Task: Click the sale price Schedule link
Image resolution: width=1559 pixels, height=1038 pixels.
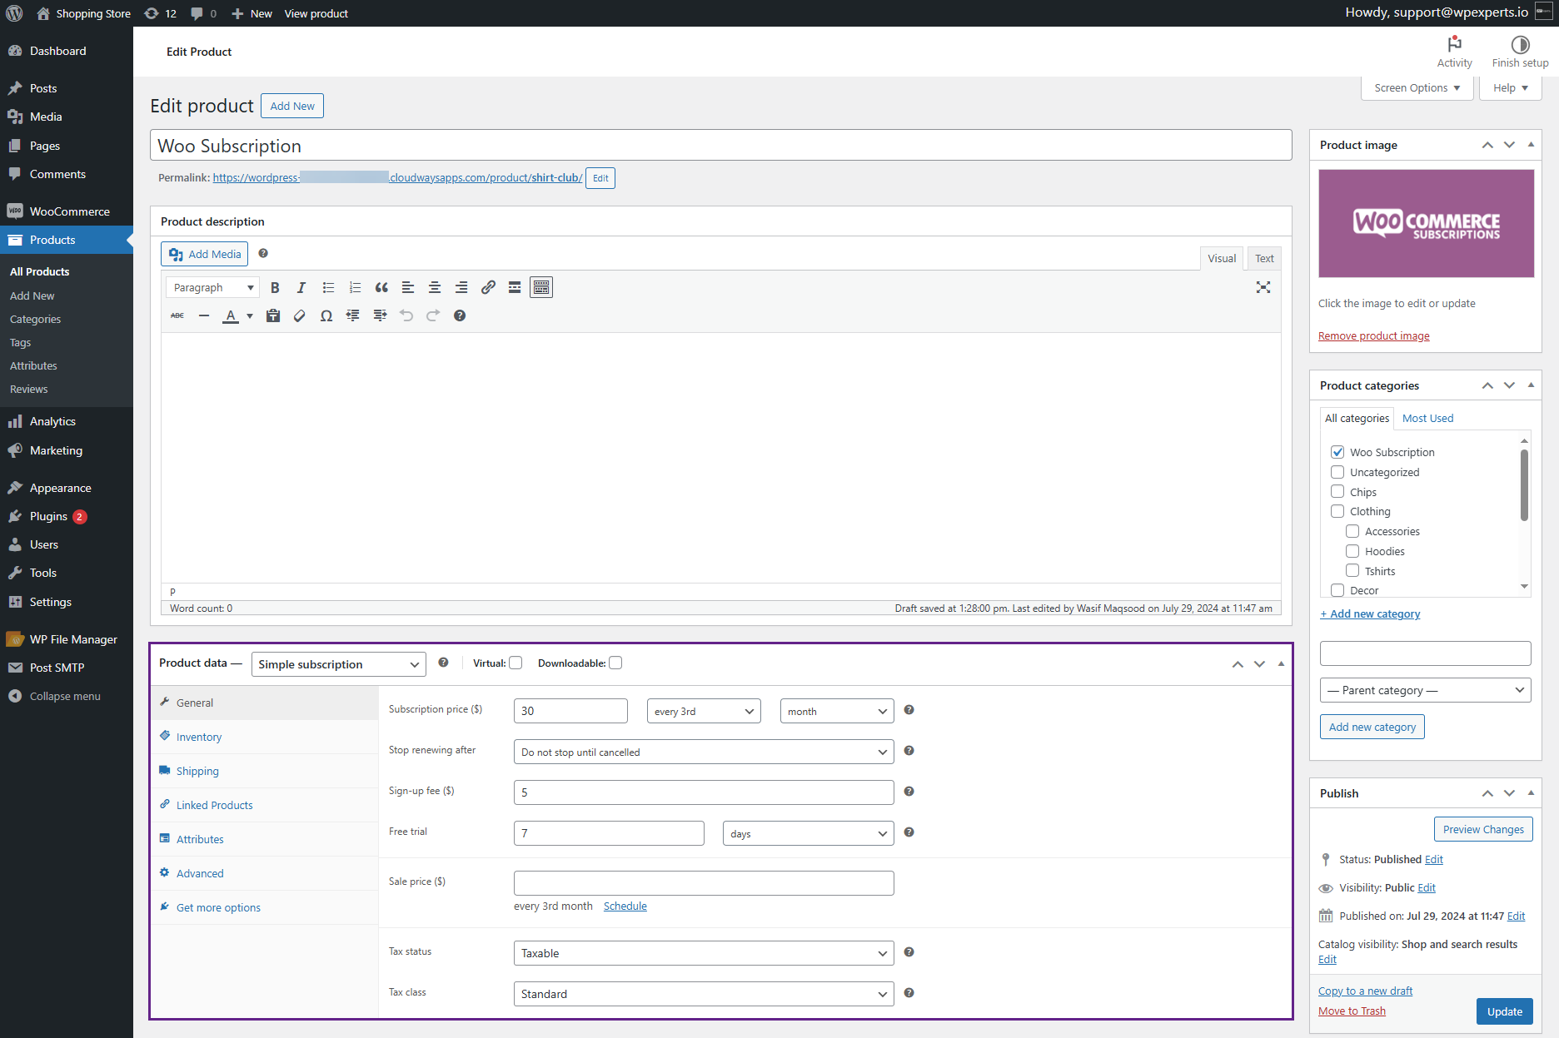Action: [625, 906]
